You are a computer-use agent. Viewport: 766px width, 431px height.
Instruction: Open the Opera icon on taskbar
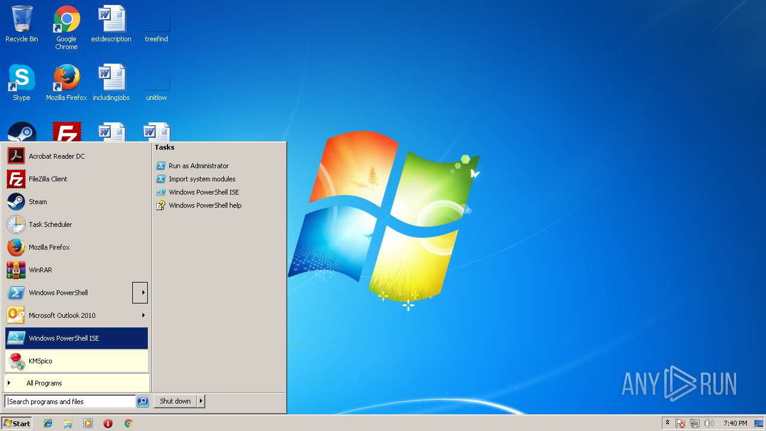(108, 423)
